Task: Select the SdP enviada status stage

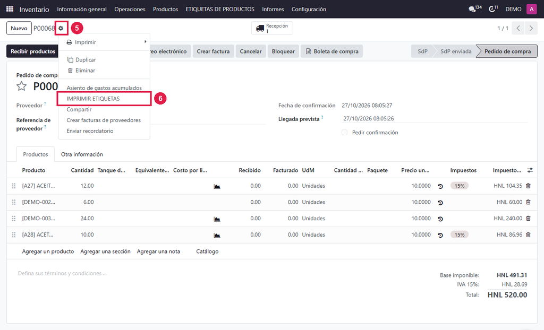Action: point(456,51)
